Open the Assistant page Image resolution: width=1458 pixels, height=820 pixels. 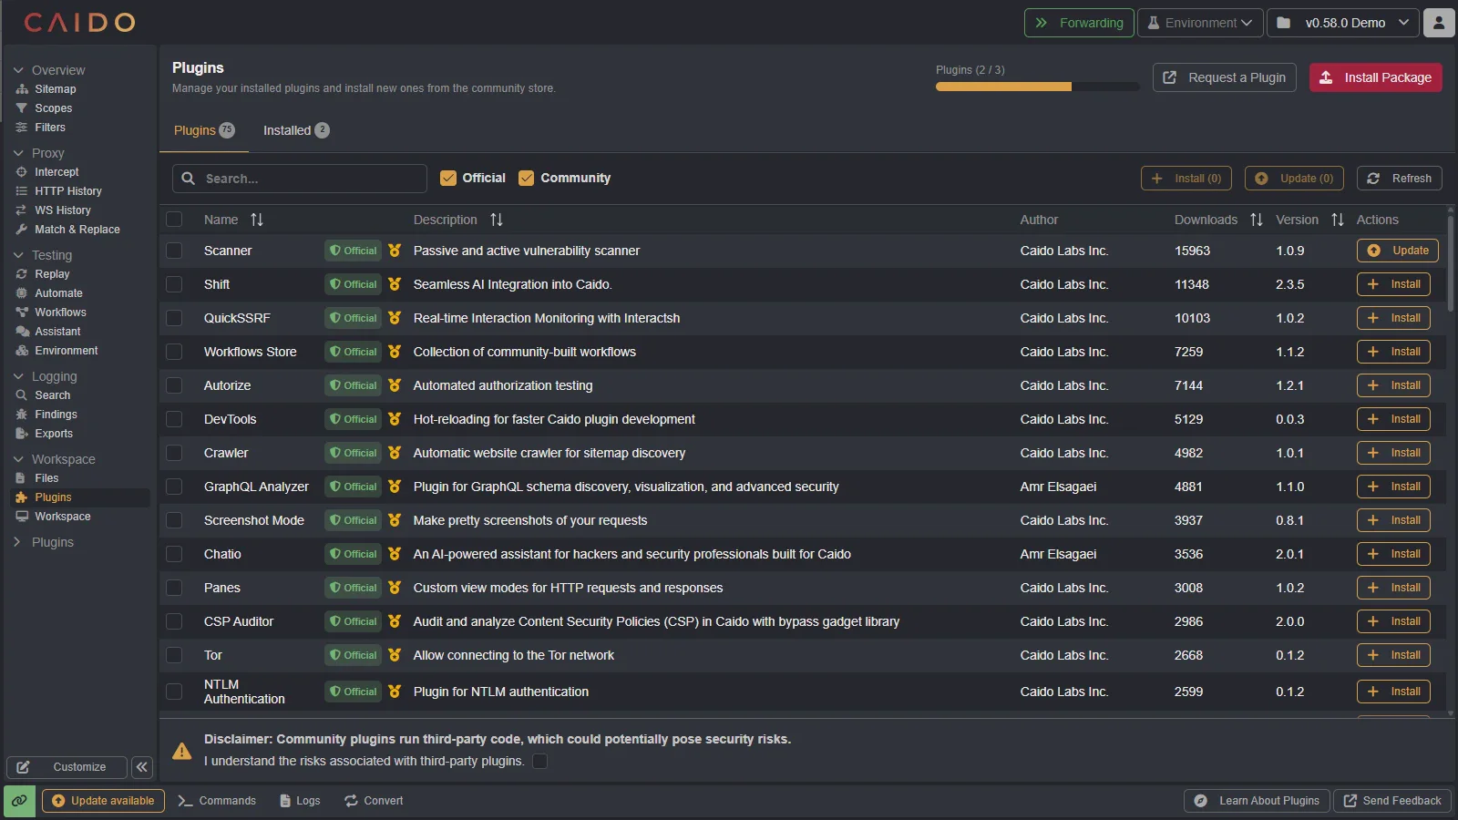(x=57, y=332)
